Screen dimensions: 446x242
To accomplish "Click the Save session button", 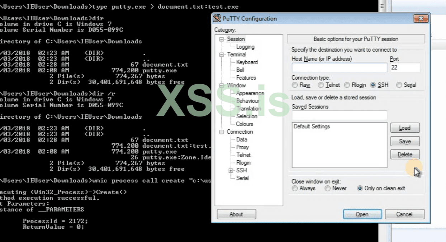I will pyautogui.click(x=405, y=141).
